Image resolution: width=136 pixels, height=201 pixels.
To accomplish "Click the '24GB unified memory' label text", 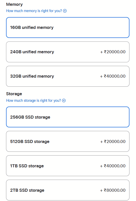I will coord(32,52).
